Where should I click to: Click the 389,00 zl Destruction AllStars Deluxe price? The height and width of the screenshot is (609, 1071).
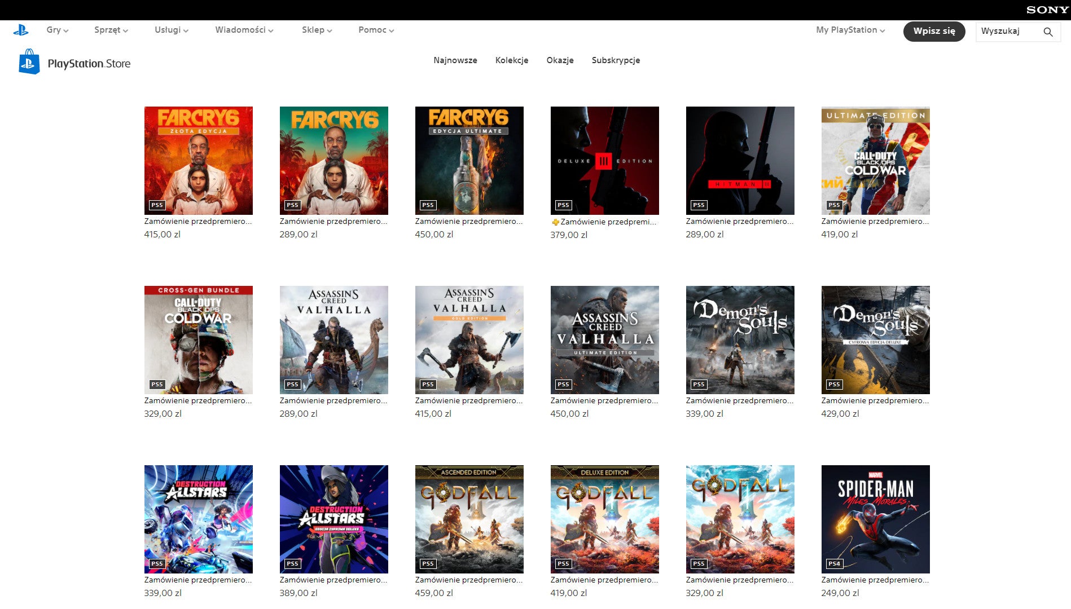pos(299,593)
